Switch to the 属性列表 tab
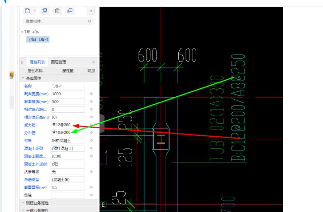Viewport: 323px width, 212px height. point(37,62)
